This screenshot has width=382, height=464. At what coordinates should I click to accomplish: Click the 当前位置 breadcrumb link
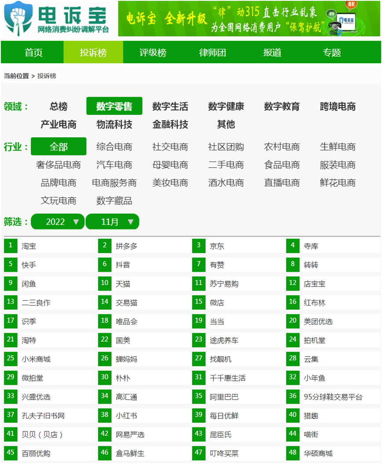click(x=16, y=76)
